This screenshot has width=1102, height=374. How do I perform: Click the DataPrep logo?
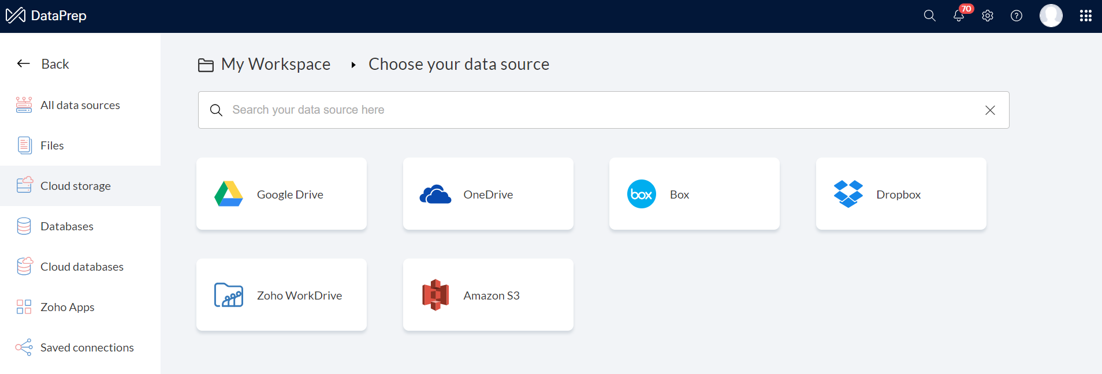(46, 16)
